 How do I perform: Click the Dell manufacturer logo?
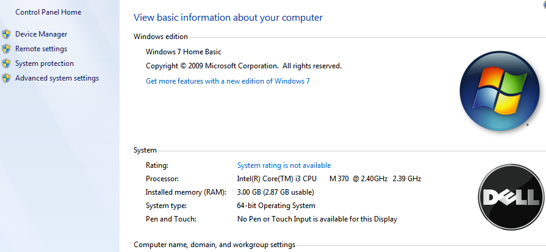coord(511,197)
